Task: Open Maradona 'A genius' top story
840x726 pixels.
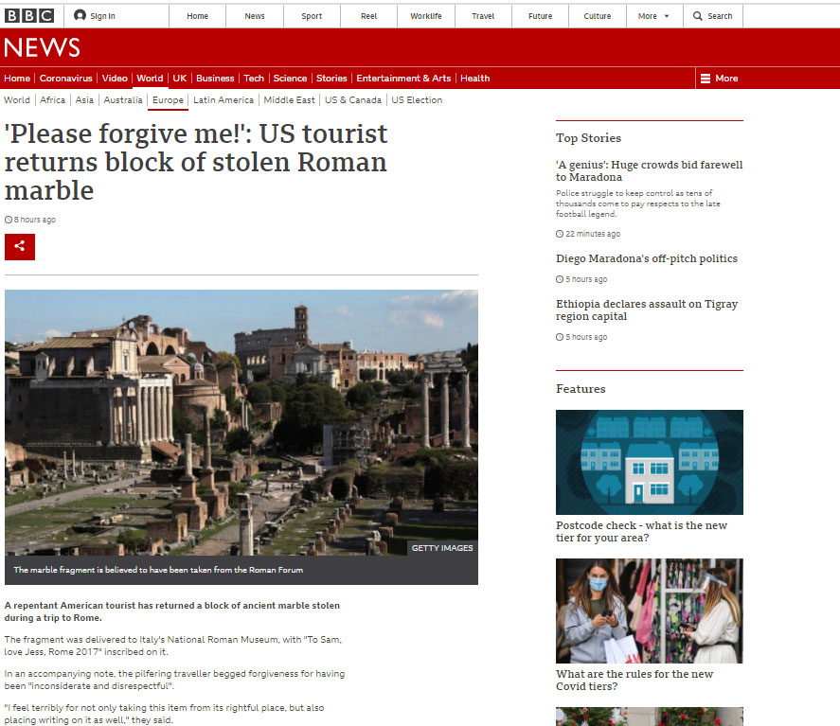Action: 649,170
